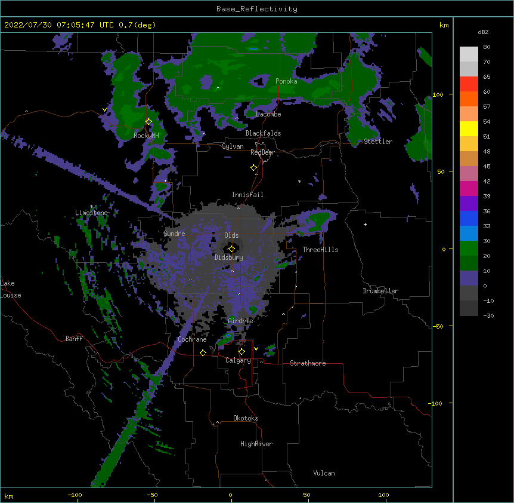Click the yellow diamond marker above RockyMH
This screenshot has height=503, width=514.
148,122
